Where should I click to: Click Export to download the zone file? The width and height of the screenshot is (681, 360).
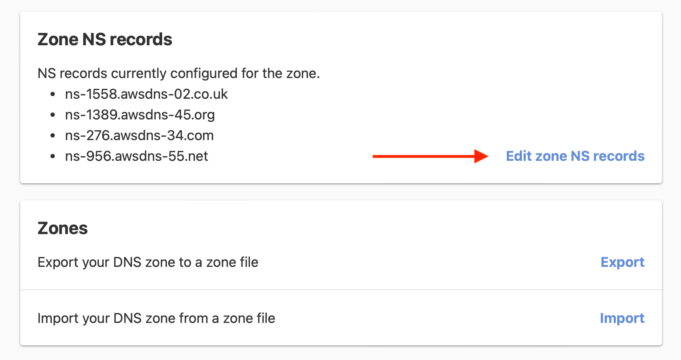coord(622,262)
